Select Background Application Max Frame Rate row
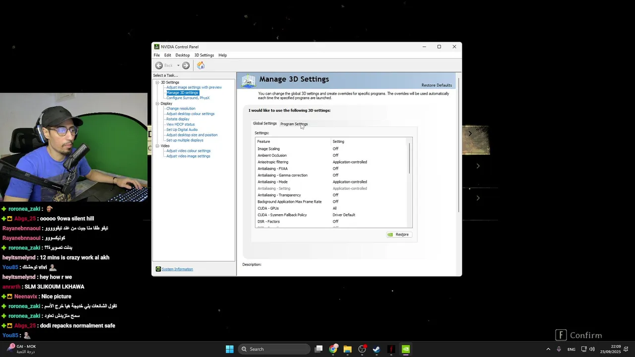 (x=332, y=202)
